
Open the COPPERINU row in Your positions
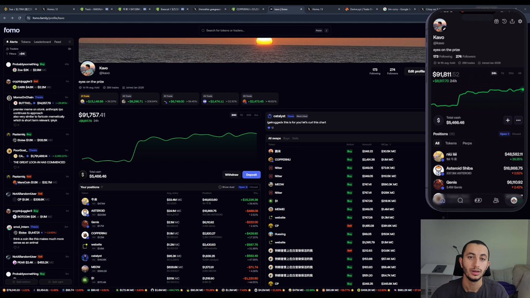coord(169,234)
